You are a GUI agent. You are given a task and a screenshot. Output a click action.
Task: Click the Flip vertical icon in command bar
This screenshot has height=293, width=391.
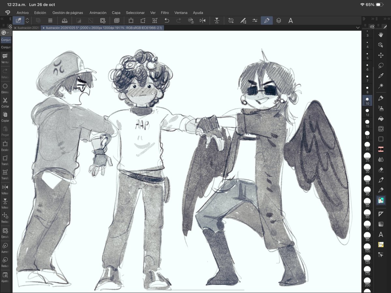[x=217, y=21]
